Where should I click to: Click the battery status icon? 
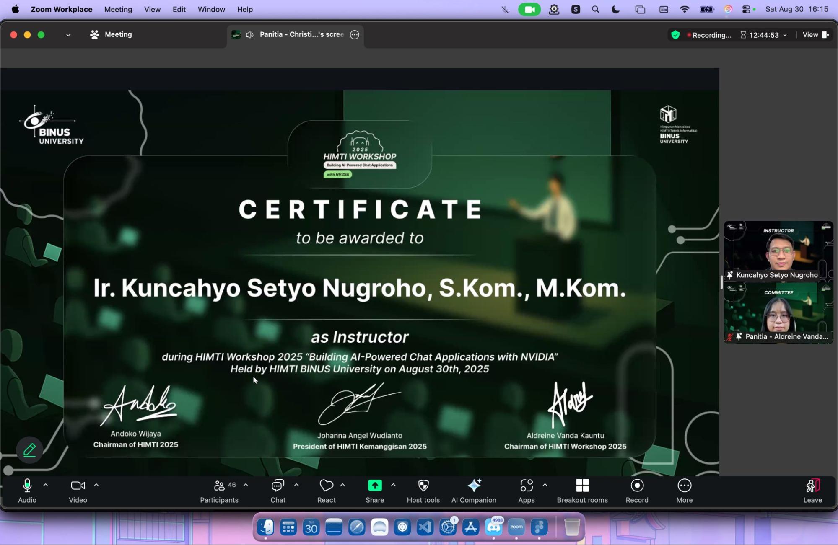click(707, 9)
